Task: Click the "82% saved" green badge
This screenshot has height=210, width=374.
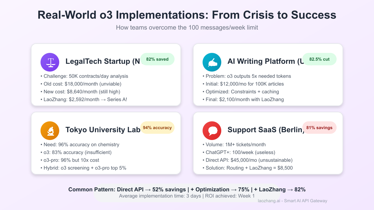Action: [157, 59]
